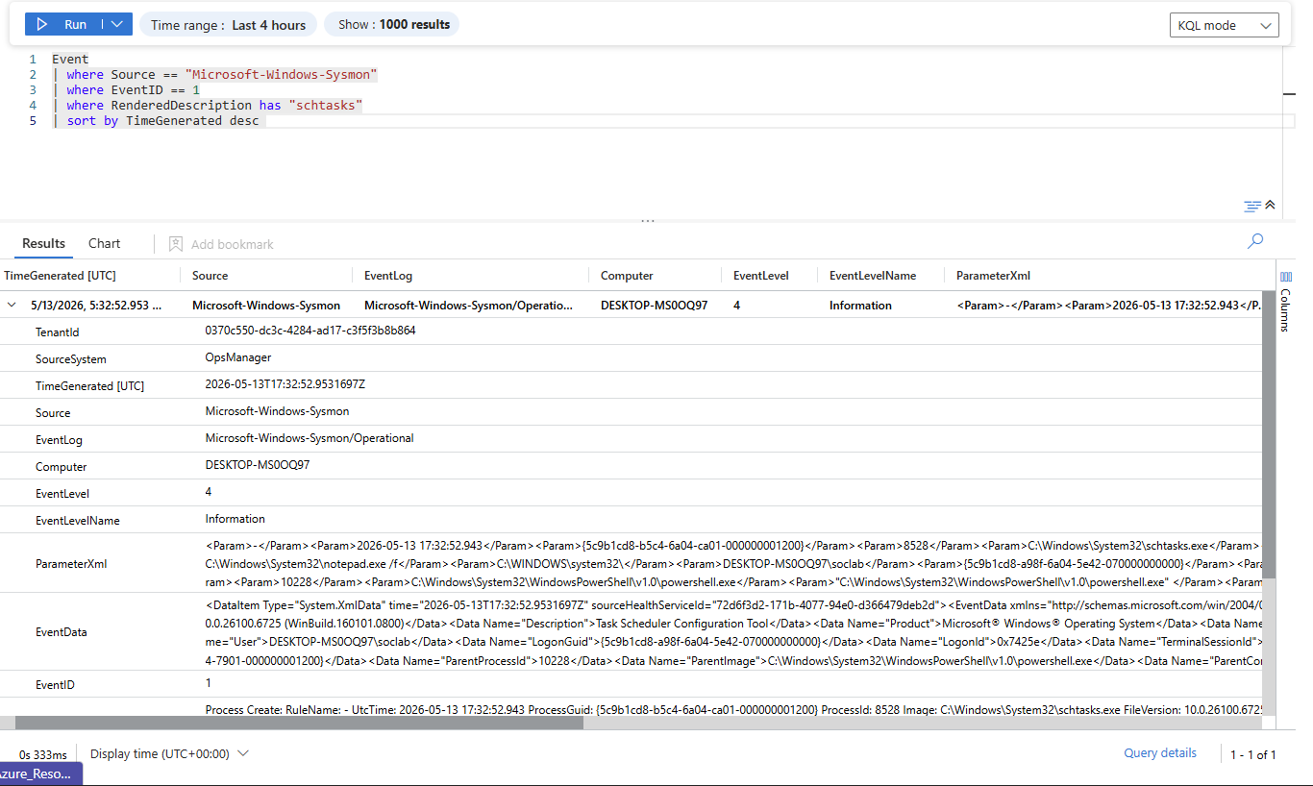Click the TimeGenerated value 2026-05-13T17:32:52.9531697Z
1313x786 pixels.
pos(285,384)
